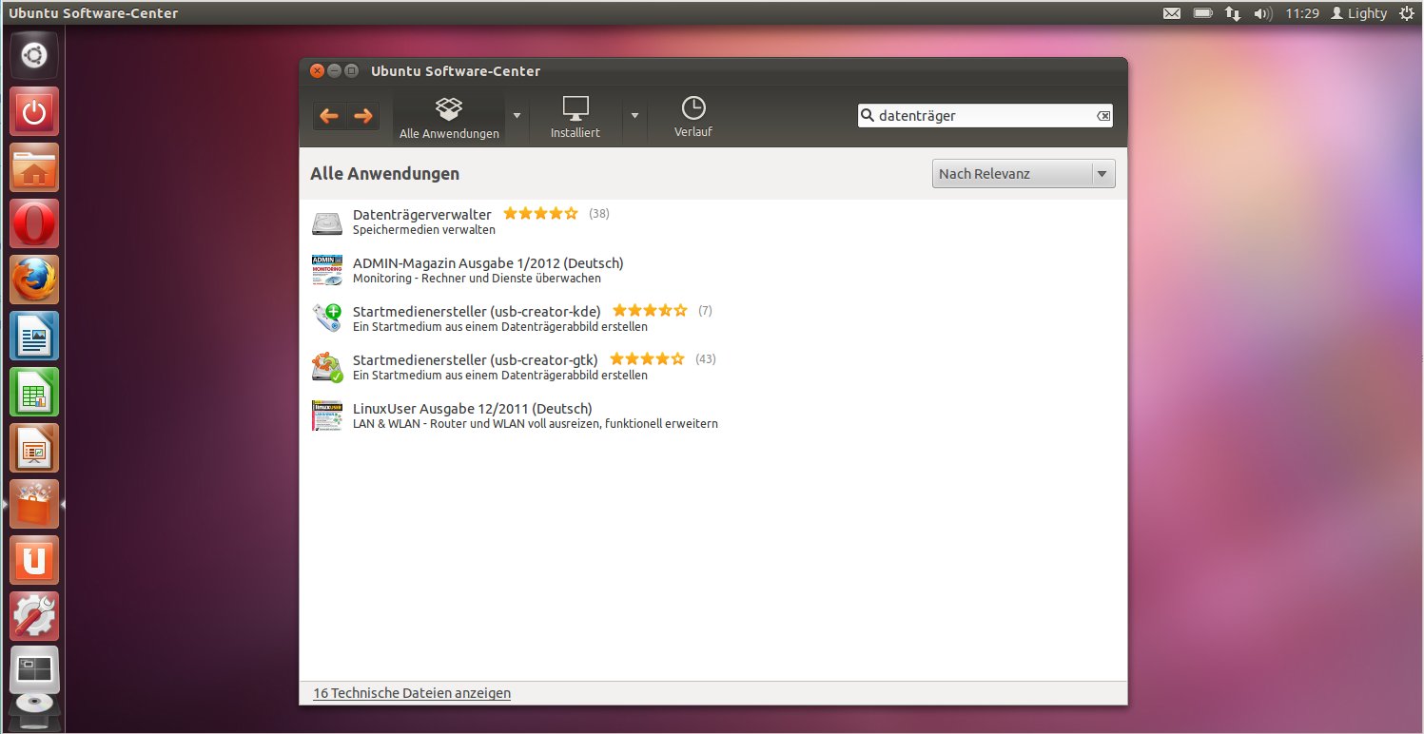The height and width of the screenshot is (734, 1424).
Task: Select the LinuxUser magazine cover icon
Action: pyautogui.click(x=326, y=415)
